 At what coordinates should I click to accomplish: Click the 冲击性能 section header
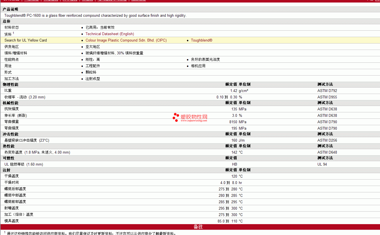coord(10,134)
